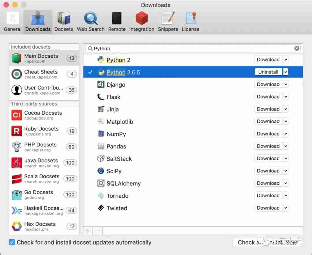Screen dimensions: 312x255
Task: Switch to the Docsets tab
Action: [64, 22]
